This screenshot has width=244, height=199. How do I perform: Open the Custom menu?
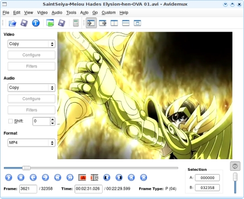[x=109, y=13]
